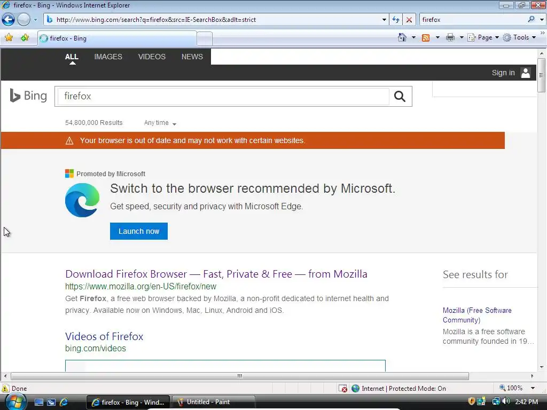Click the Refresh page icon
Screen dimensions: 547x410
pyautogui.click(x=396, y=20)
